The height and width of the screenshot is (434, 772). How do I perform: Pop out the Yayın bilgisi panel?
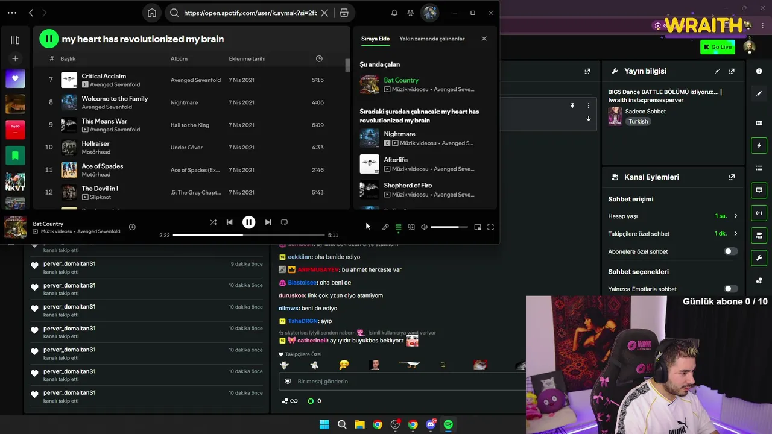click(732, 71)
